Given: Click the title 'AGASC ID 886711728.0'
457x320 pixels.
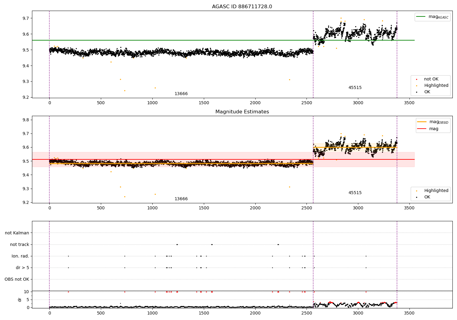Looking at the screenshot, I should [x=242, y=7].
